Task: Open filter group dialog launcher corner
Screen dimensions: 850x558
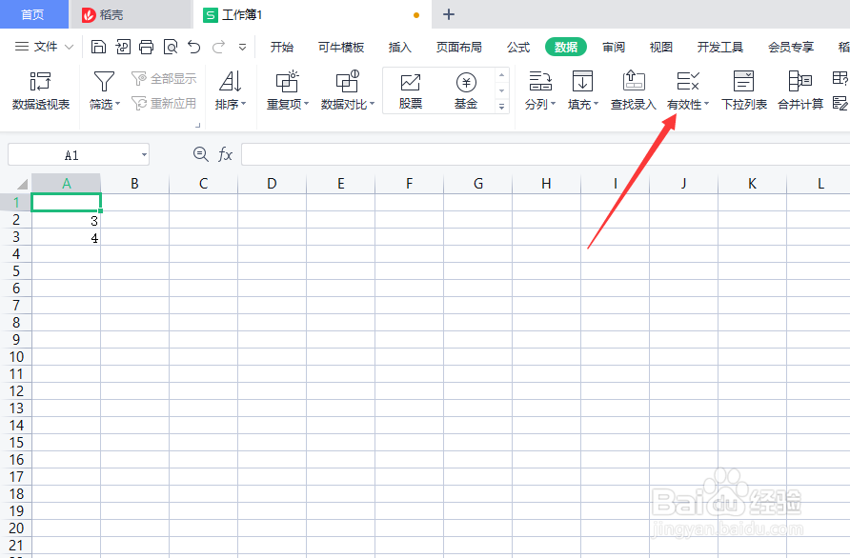Action: (x=198, y=125)
